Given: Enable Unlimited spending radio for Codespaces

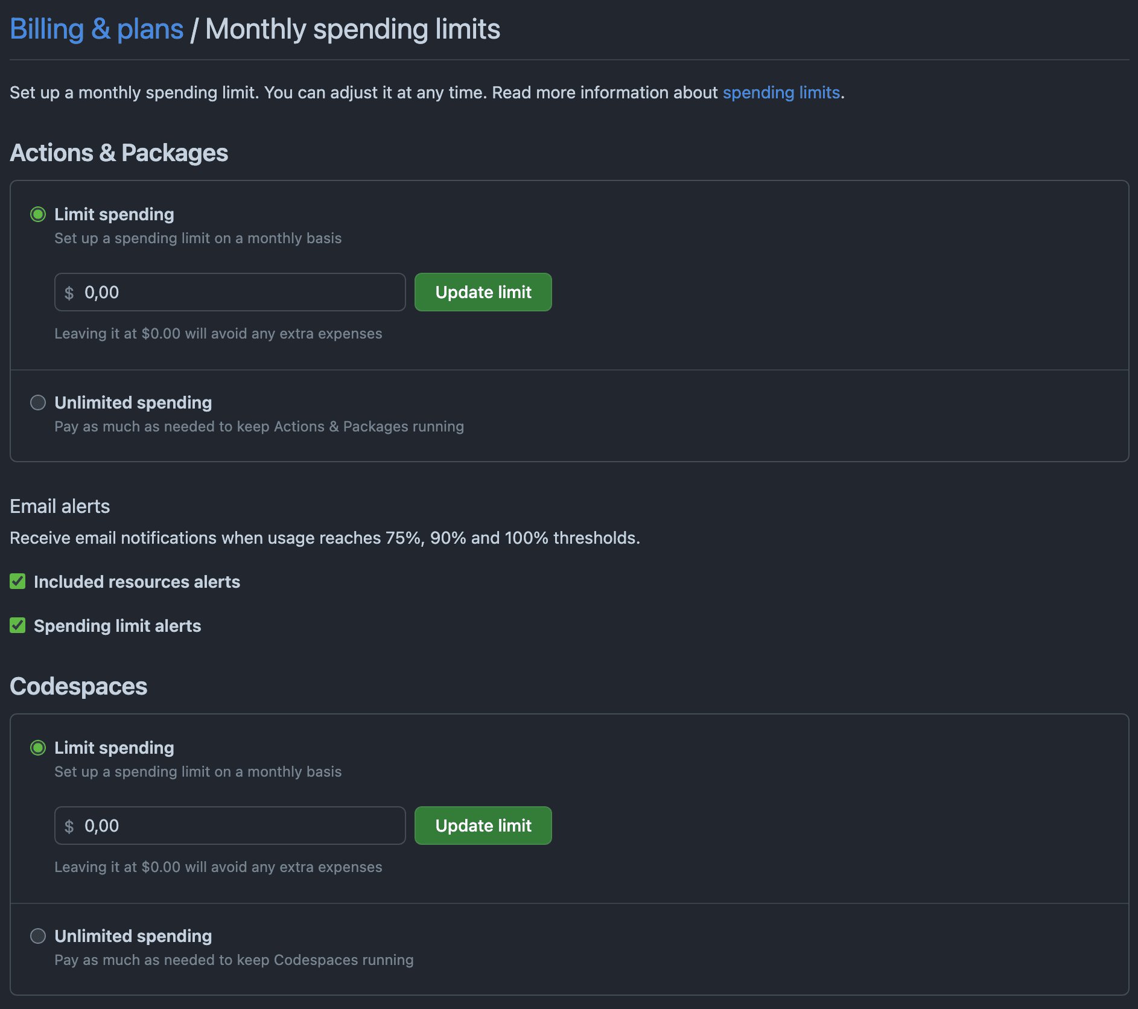Looking at the screenshot, I should click(38, 936).
